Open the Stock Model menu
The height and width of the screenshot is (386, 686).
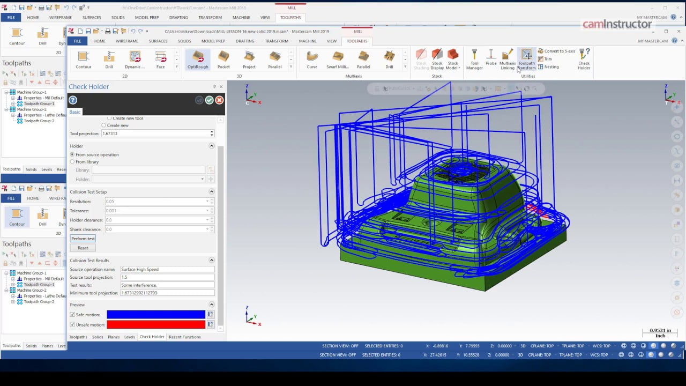point(453,60)
